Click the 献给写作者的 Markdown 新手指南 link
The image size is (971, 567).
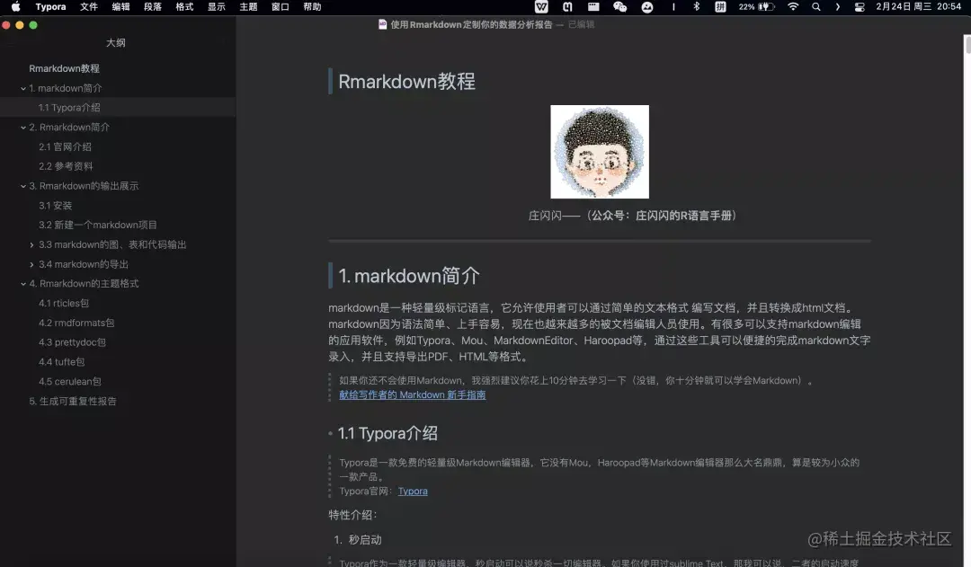[x=413, y=394]
